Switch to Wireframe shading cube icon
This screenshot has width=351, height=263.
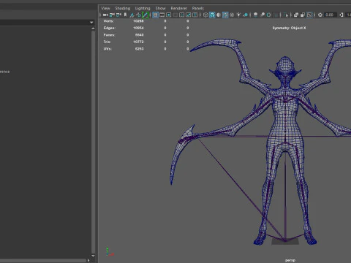click(x=205, y=15)
